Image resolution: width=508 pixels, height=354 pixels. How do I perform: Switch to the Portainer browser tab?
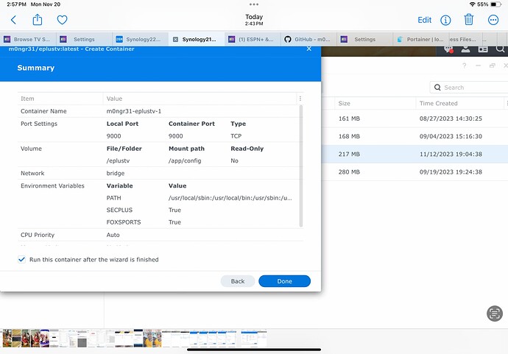tap(419, 40)
